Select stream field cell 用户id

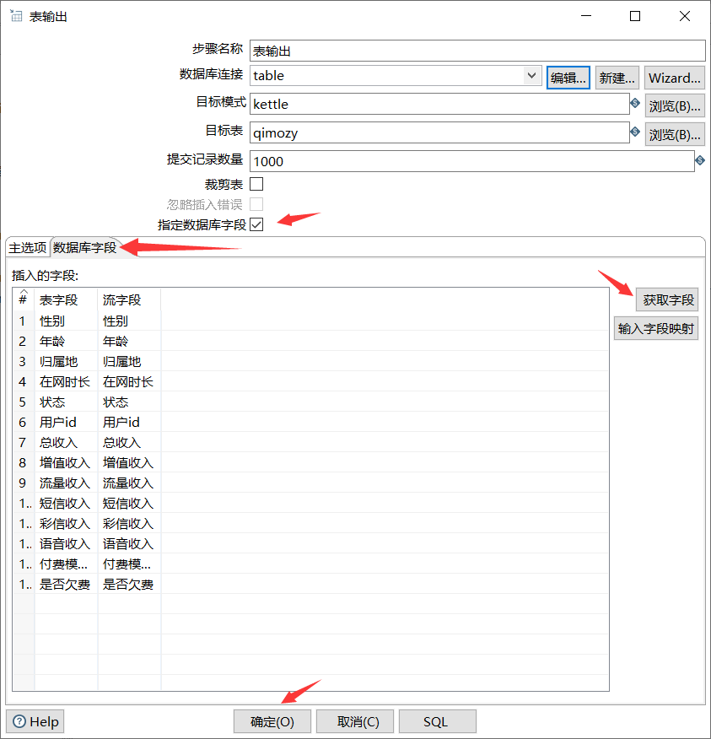[129, 423]
